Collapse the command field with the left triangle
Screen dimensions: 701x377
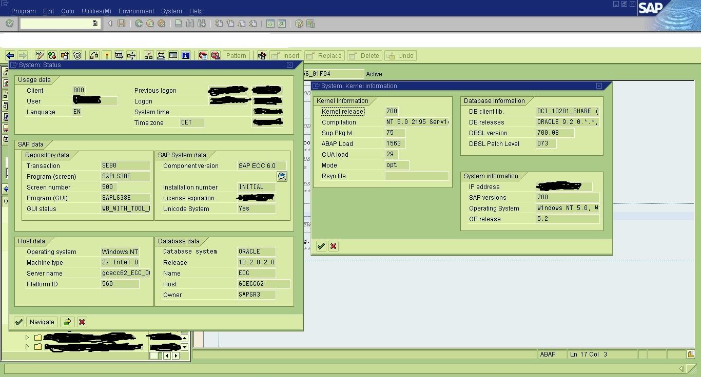(x=110, y=24)
